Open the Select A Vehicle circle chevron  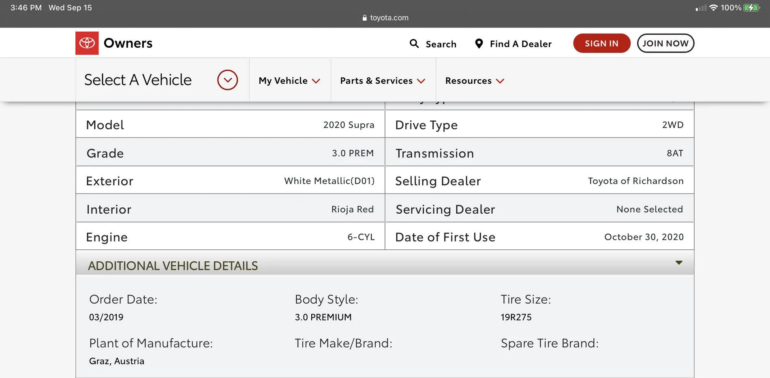tap(227, 80)
